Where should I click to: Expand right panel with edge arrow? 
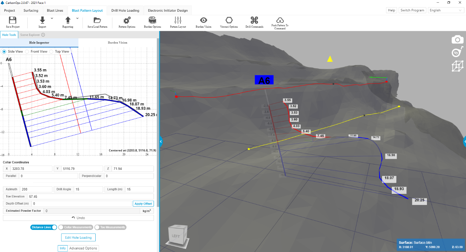pos(464,141)
